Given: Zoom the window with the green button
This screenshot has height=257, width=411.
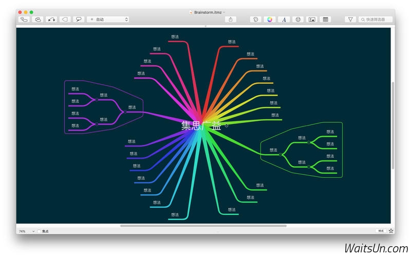Looking at the screenshot, I should (31, 12).
